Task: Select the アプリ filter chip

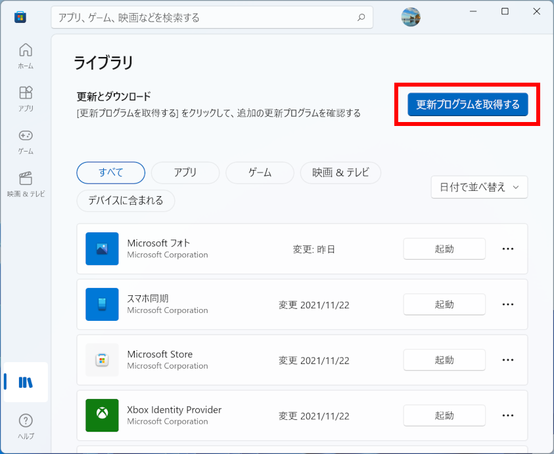Action: point(185,173)
